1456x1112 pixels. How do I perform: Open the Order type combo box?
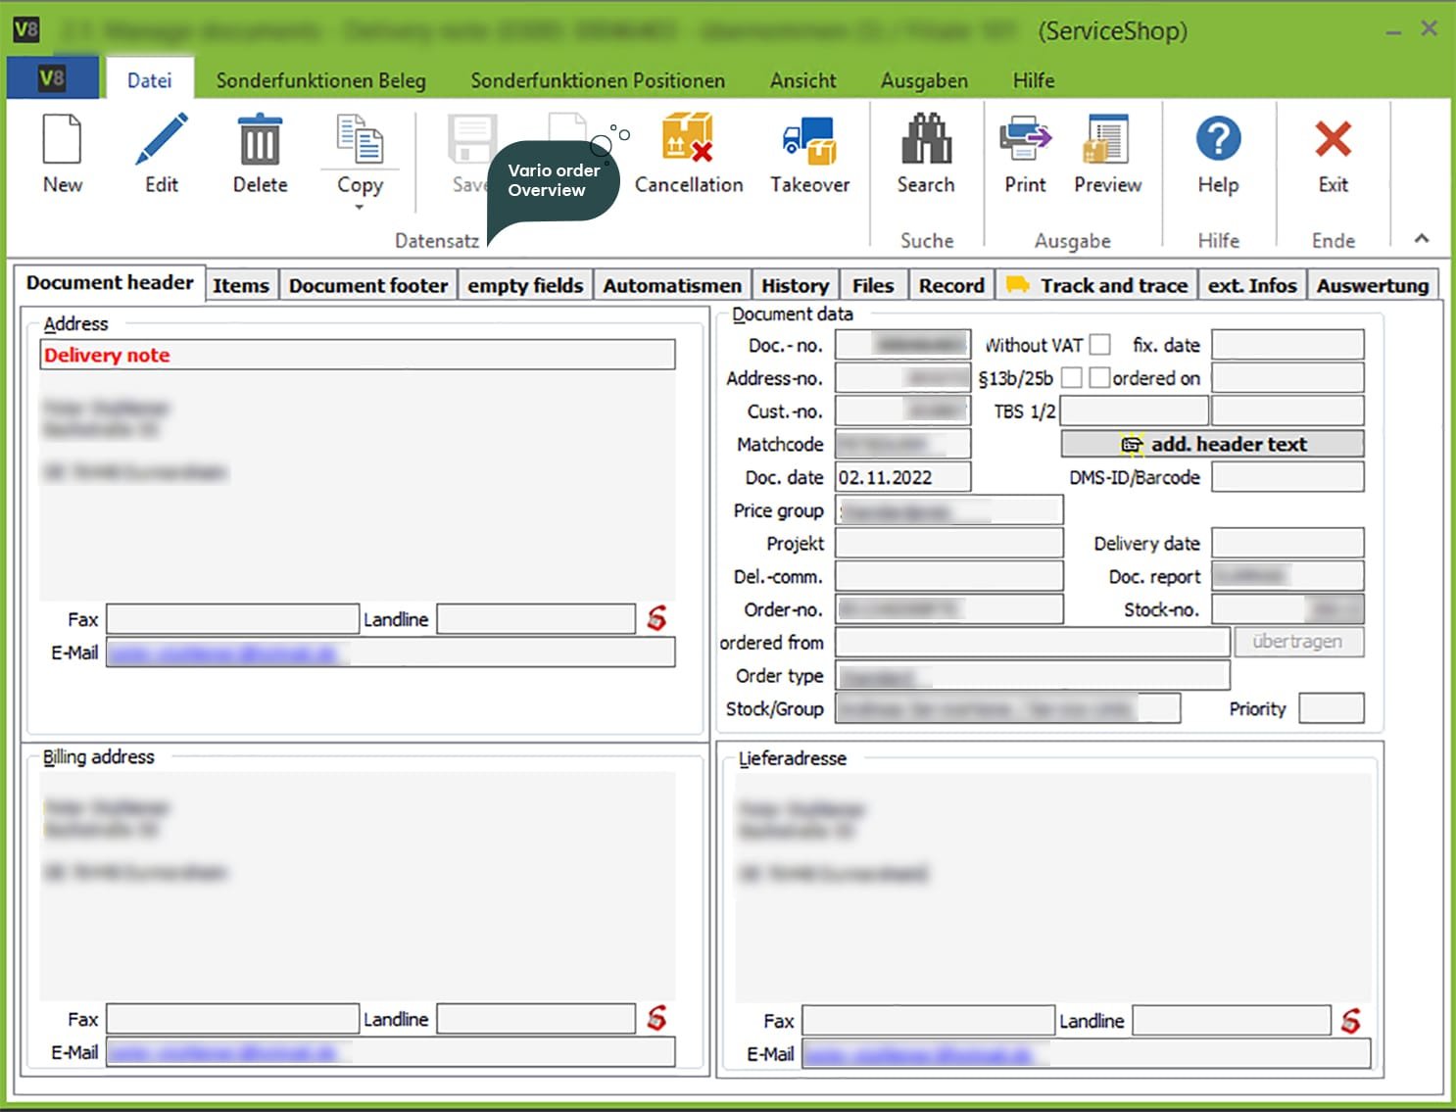click(x=1032, y=676)
